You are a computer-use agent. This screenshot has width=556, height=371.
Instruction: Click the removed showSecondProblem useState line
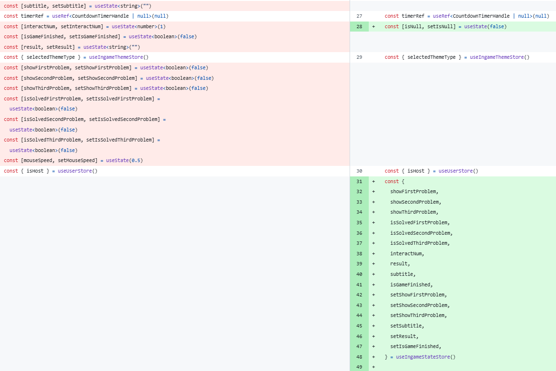point(109,78)
